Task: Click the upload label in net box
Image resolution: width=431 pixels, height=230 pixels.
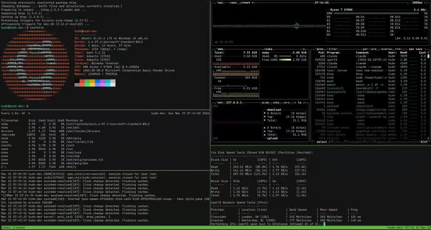Action: point(273,138)
